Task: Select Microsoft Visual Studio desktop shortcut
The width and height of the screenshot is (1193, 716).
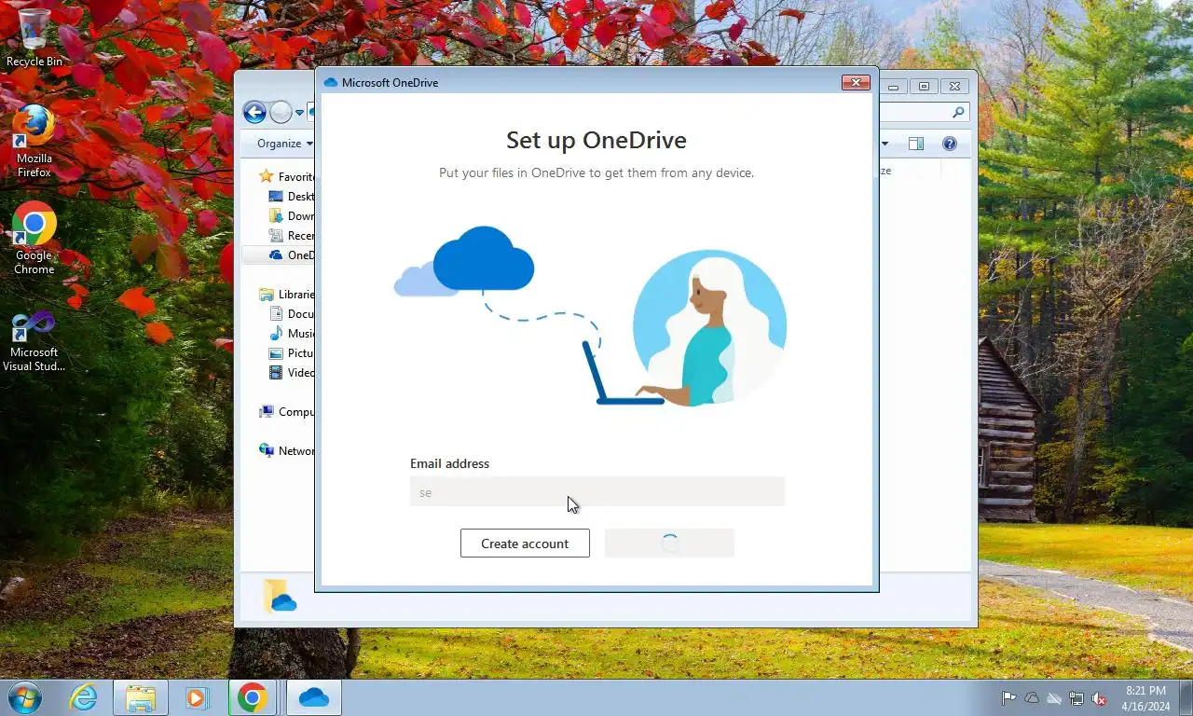Action: (x=34, y=341)
